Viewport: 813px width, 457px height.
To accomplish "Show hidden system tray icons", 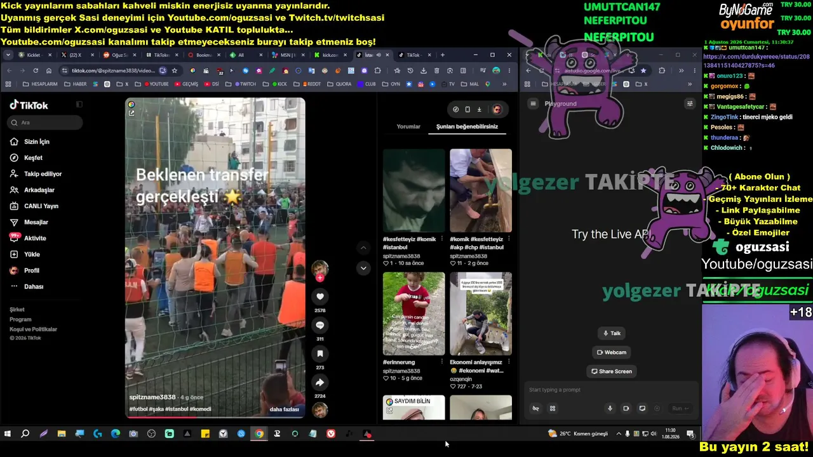I will (619, 434).
